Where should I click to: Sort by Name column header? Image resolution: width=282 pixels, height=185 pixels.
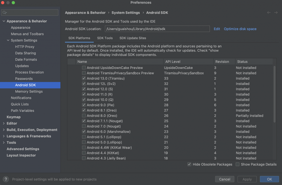pyautogui.click(x=120, y=61)
